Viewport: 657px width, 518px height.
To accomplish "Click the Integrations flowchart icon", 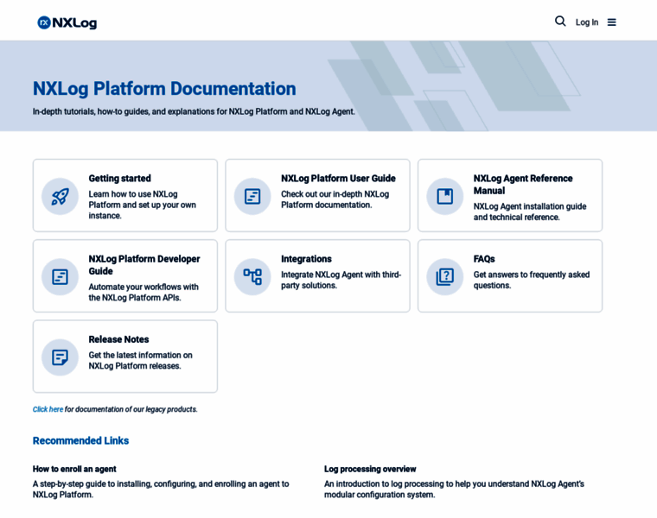I will coord(252,276).
